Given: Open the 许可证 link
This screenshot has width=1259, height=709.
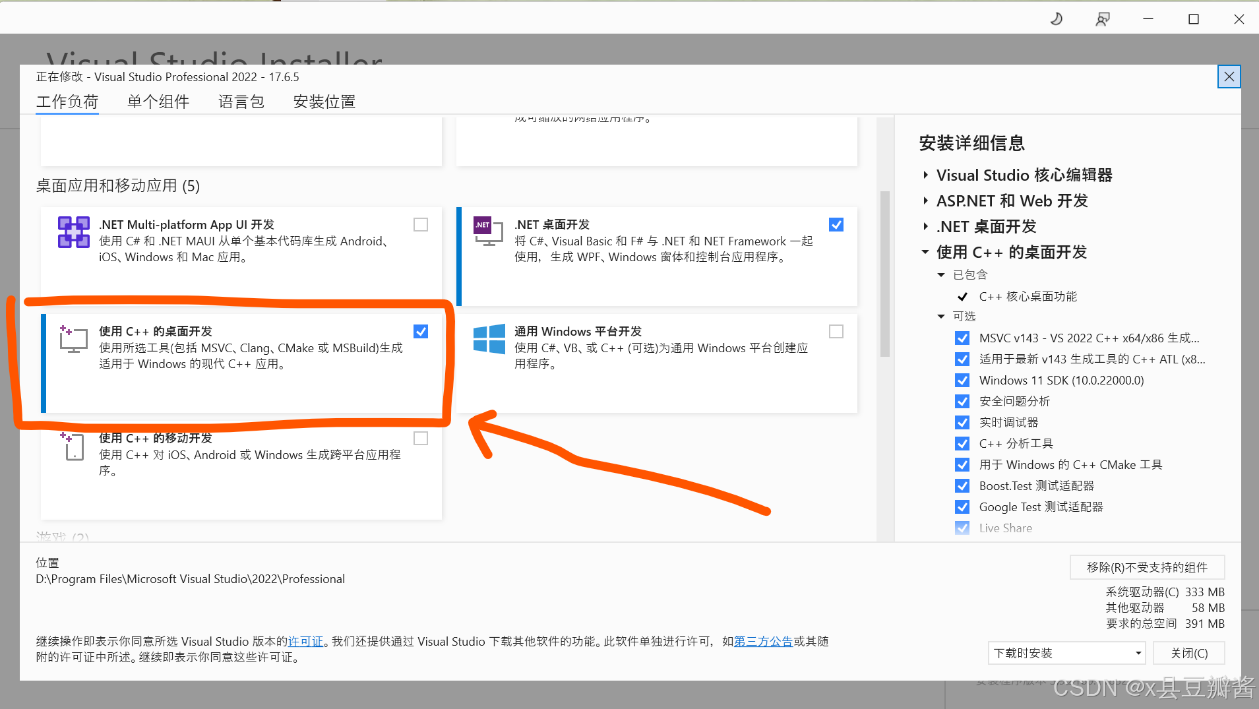Looking at the screenshot, I should (x=306, y=642).
